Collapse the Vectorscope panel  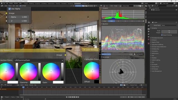[x=102, y=57]
